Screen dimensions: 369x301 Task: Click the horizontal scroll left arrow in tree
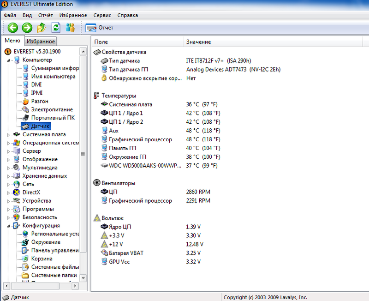pos(6,286)
